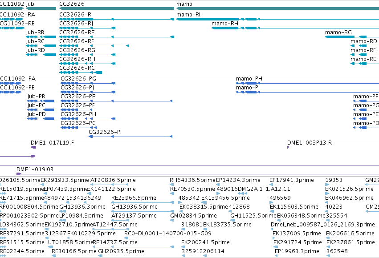
Task: Select protein jub-PC
Action: click(x=36, y=105)
